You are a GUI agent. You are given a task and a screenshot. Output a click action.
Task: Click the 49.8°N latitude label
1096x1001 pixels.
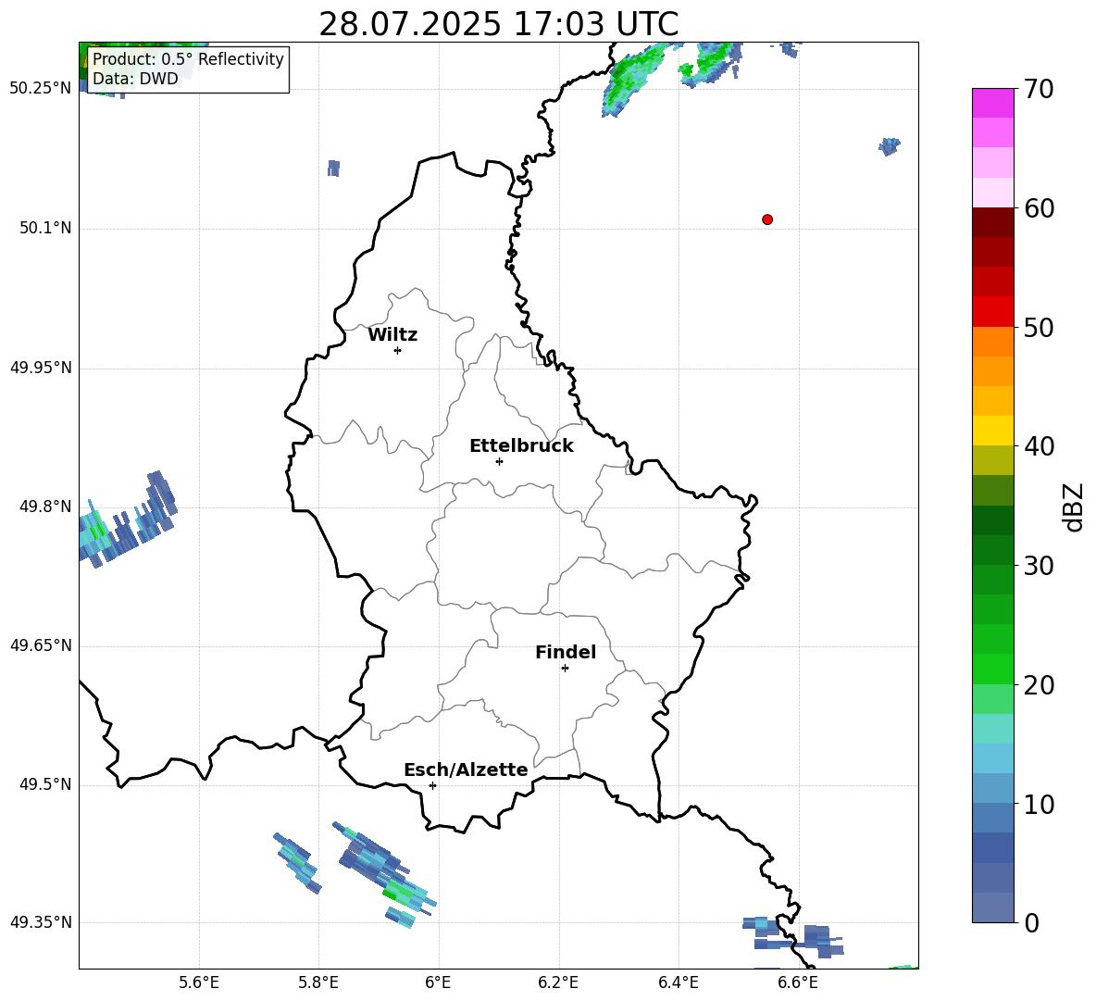coord(45,507)
